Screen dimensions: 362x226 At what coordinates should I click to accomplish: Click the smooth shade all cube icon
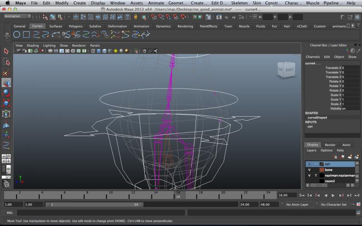point(98,51)
